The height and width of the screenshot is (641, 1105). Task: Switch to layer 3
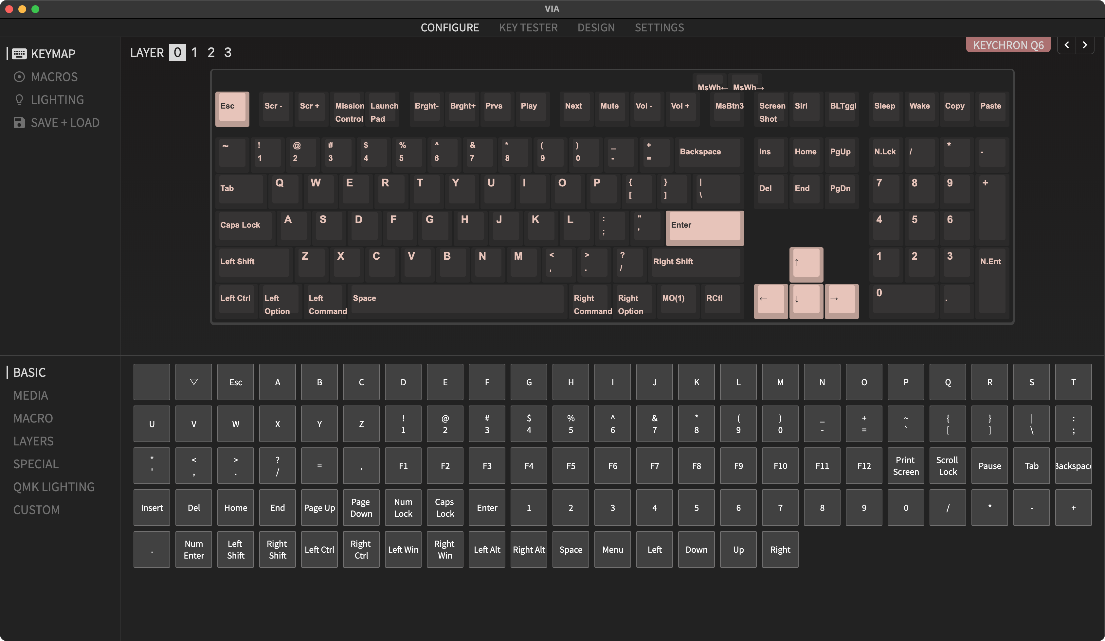[x=227, y=53]
